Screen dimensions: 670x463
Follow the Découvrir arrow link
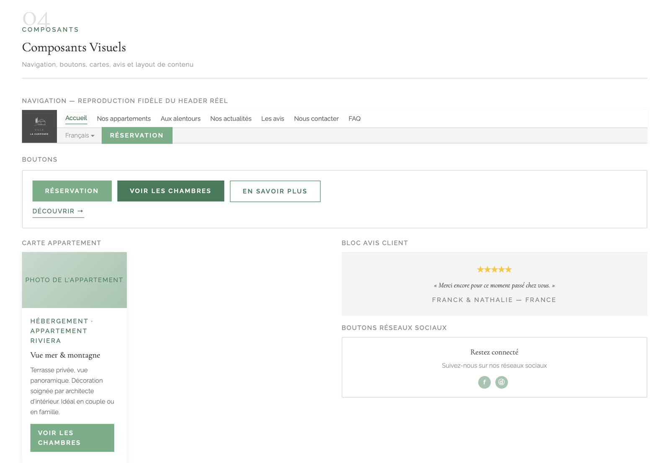58,211
